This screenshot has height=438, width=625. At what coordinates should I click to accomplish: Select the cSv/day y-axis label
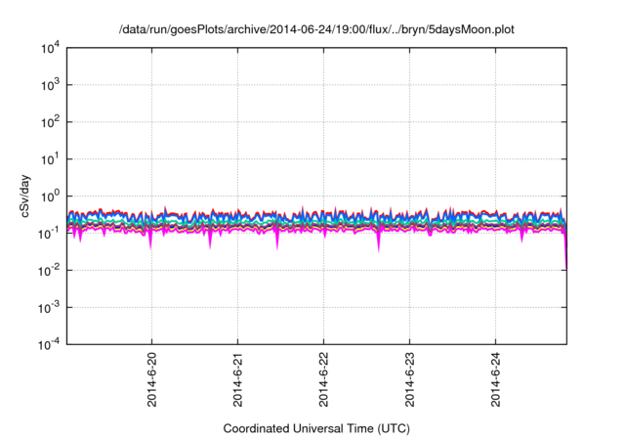tap(24, 196)
